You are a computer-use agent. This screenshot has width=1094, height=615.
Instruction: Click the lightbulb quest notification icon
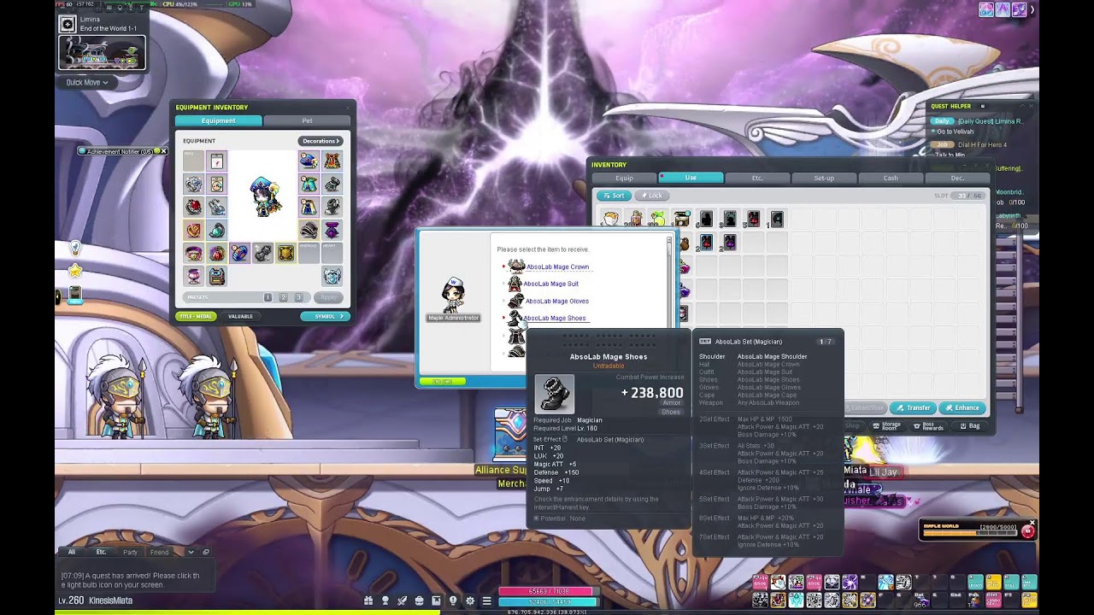click(x=75, y=248)
